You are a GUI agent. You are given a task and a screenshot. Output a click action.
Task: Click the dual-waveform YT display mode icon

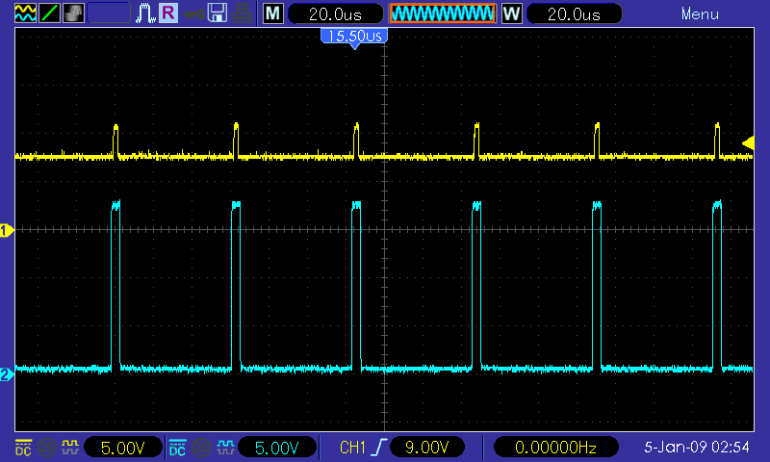coord(25,13)
